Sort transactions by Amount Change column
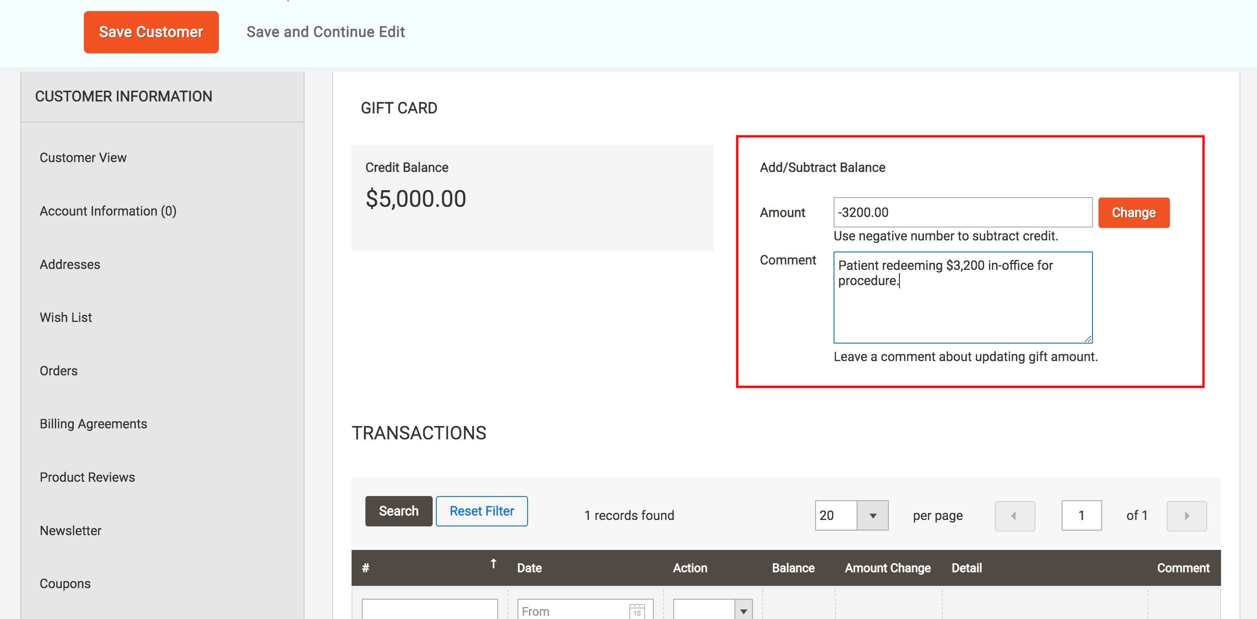Viewport: 1257px width, 619px height. pyautogui.click(x=887, y=568)
